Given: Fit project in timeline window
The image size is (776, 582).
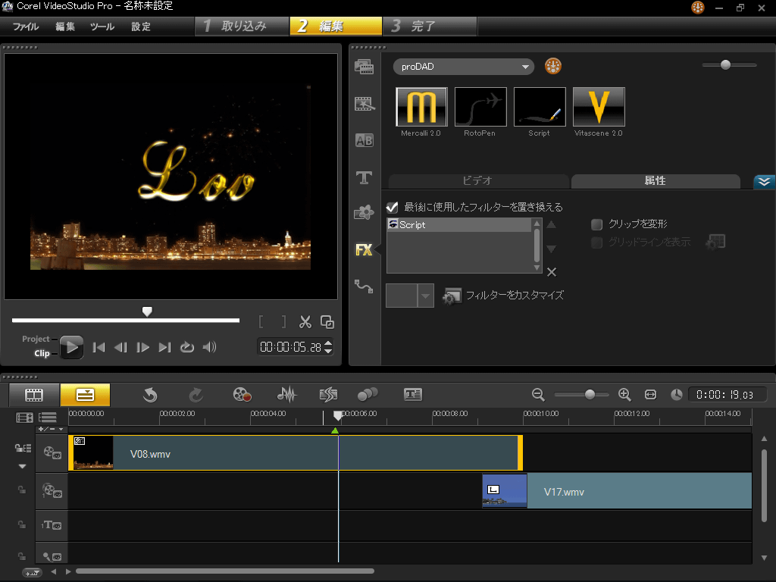Looking at the screenshot, I should tap(650, 395).
